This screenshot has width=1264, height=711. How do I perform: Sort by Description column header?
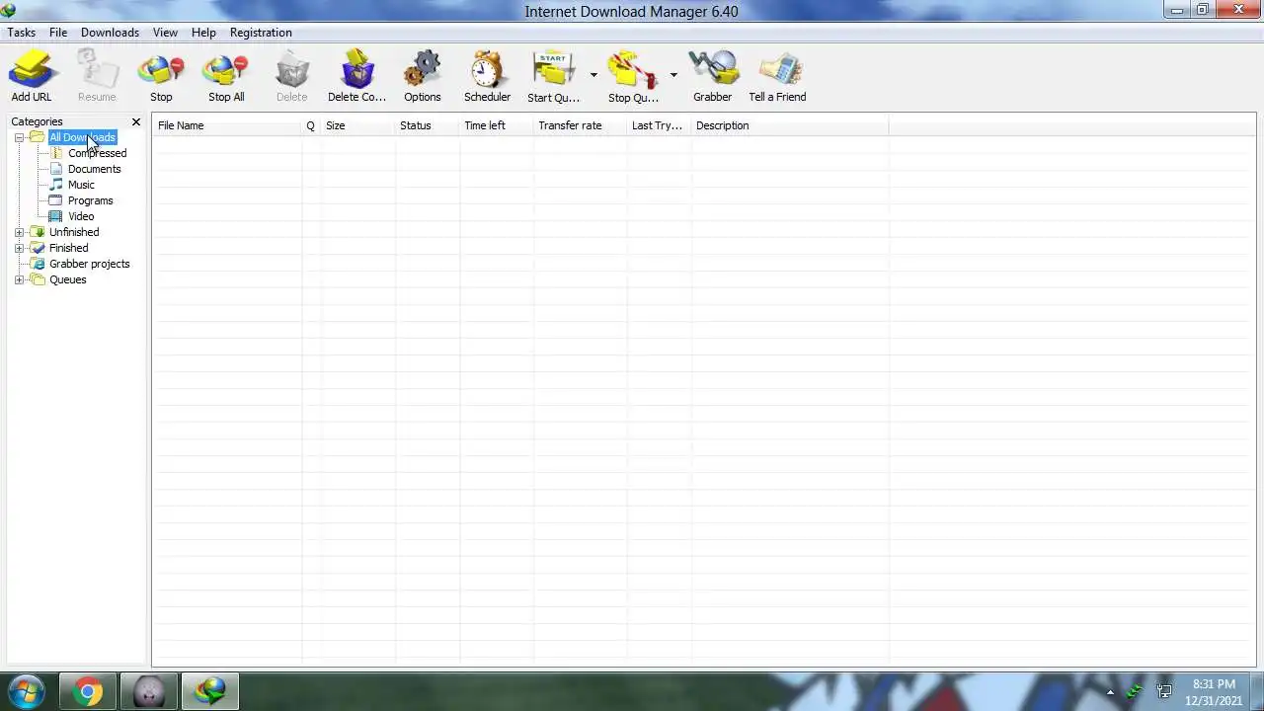[x=789, y=125]
